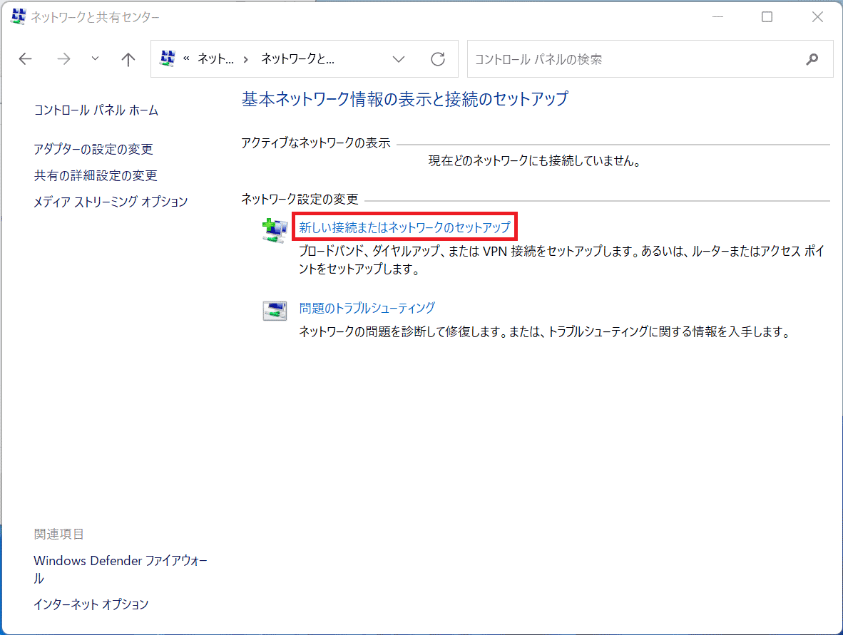The image size is (843, 635).
Task: Go up one level with Up arrow
Action: [x=128, y=59]
